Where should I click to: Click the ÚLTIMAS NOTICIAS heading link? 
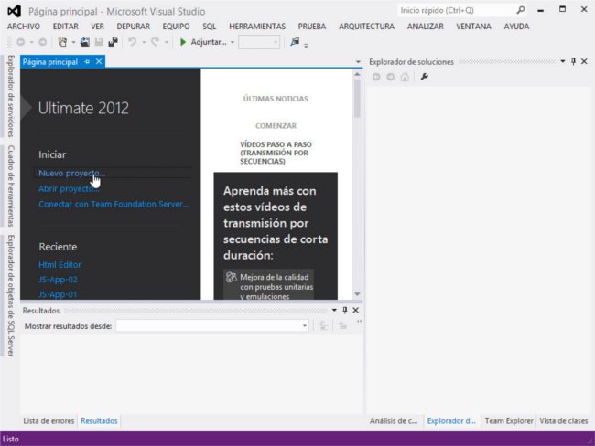click(x=276, y=99)
